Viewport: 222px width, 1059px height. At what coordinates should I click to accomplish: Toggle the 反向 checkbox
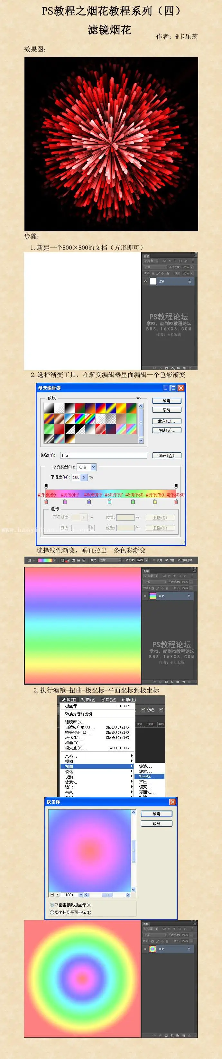[154, 560]
